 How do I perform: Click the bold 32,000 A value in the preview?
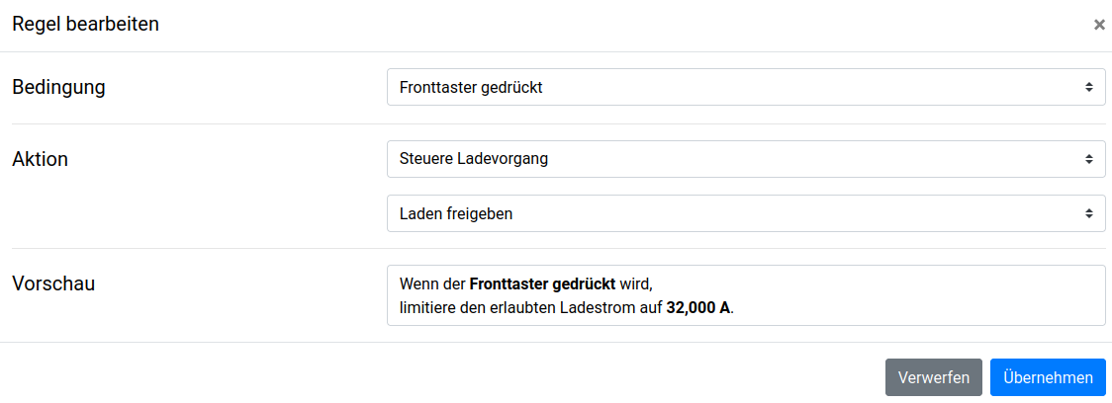pos(698,308)
